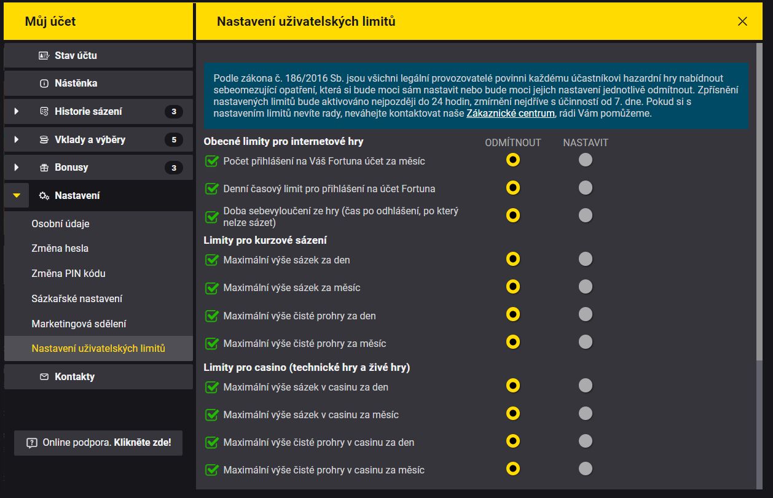
Task: Select Nastavit for Maximální výše sázek za den
Action: (x=586, y=259)
